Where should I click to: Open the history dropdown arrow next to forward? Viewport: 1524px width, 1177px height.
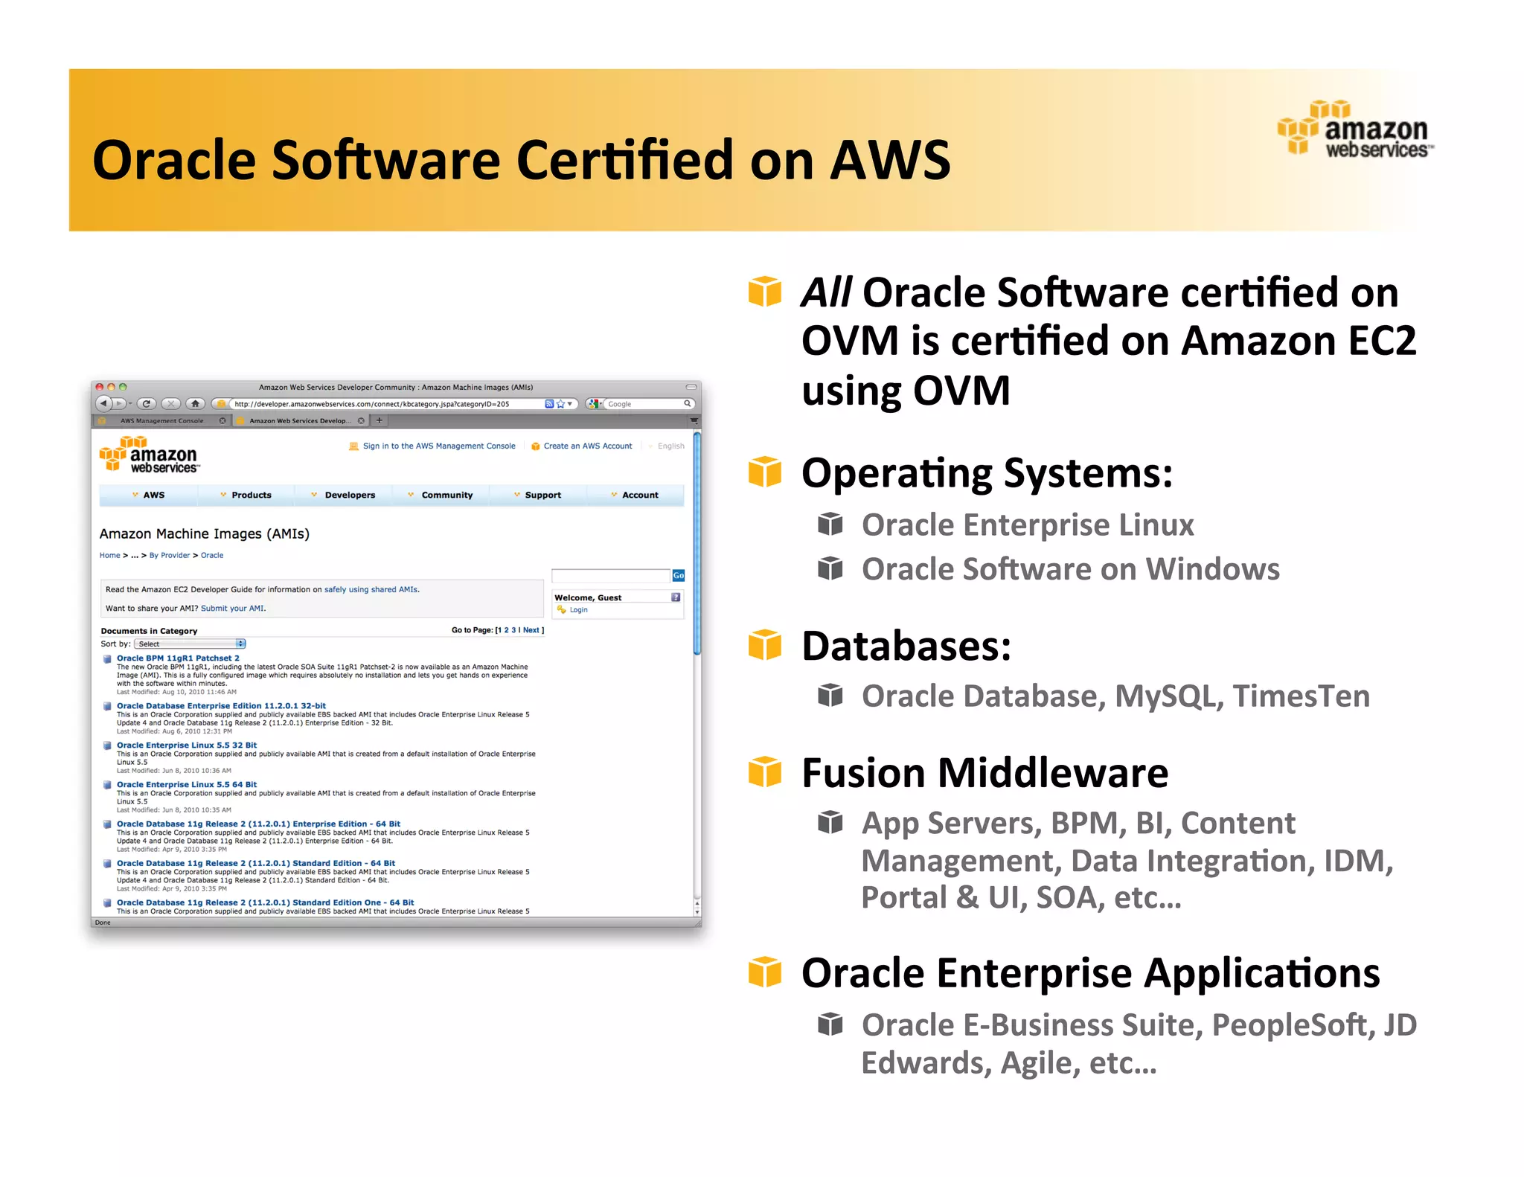pos(130,403)
